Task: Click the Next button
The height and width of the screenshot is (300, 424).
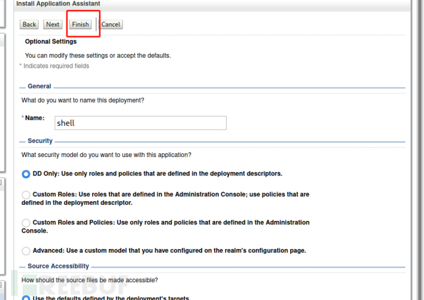Action: (53, 25)
